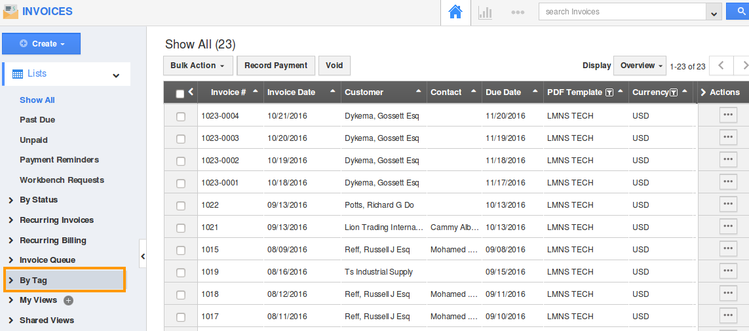Open actions menu for invoice 1023-0004
Viewport: 749px width, 331px height.
pyautogui.click(x=728, y=115)
